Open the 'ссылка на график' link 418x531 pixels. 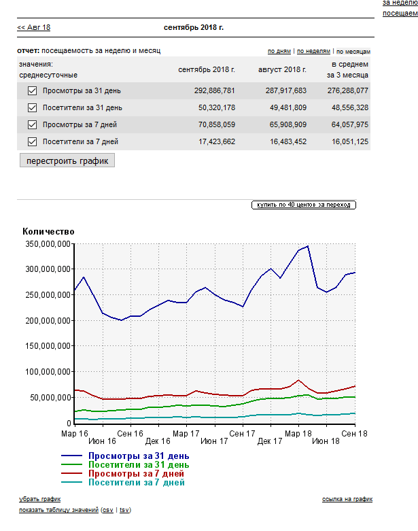[x=347, y=499]
